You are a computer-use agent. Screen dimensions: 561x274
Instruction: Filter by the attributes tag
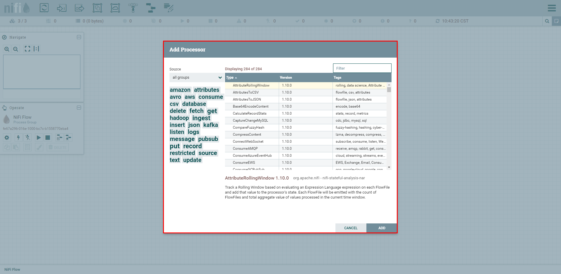coord(207,90)
